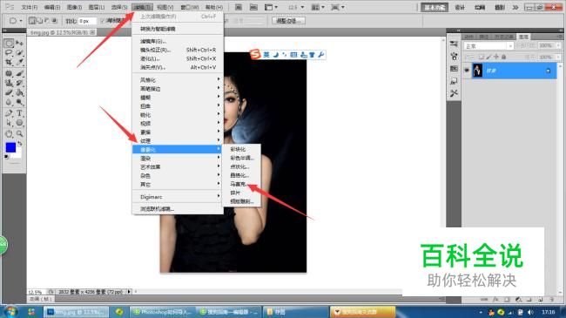Select the Horizontal Type tool
This screenshot has width=566, height=318.
[x=19, y=113]
